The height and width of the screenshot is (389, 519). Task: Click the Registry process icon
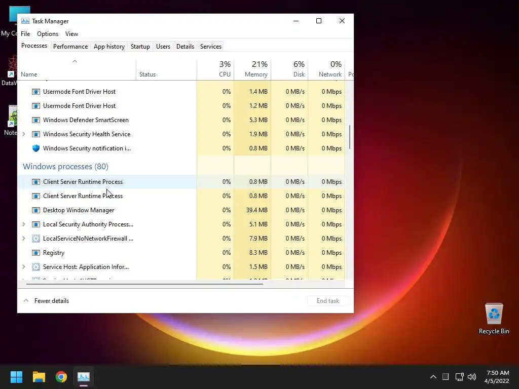(x=36, y=253)
